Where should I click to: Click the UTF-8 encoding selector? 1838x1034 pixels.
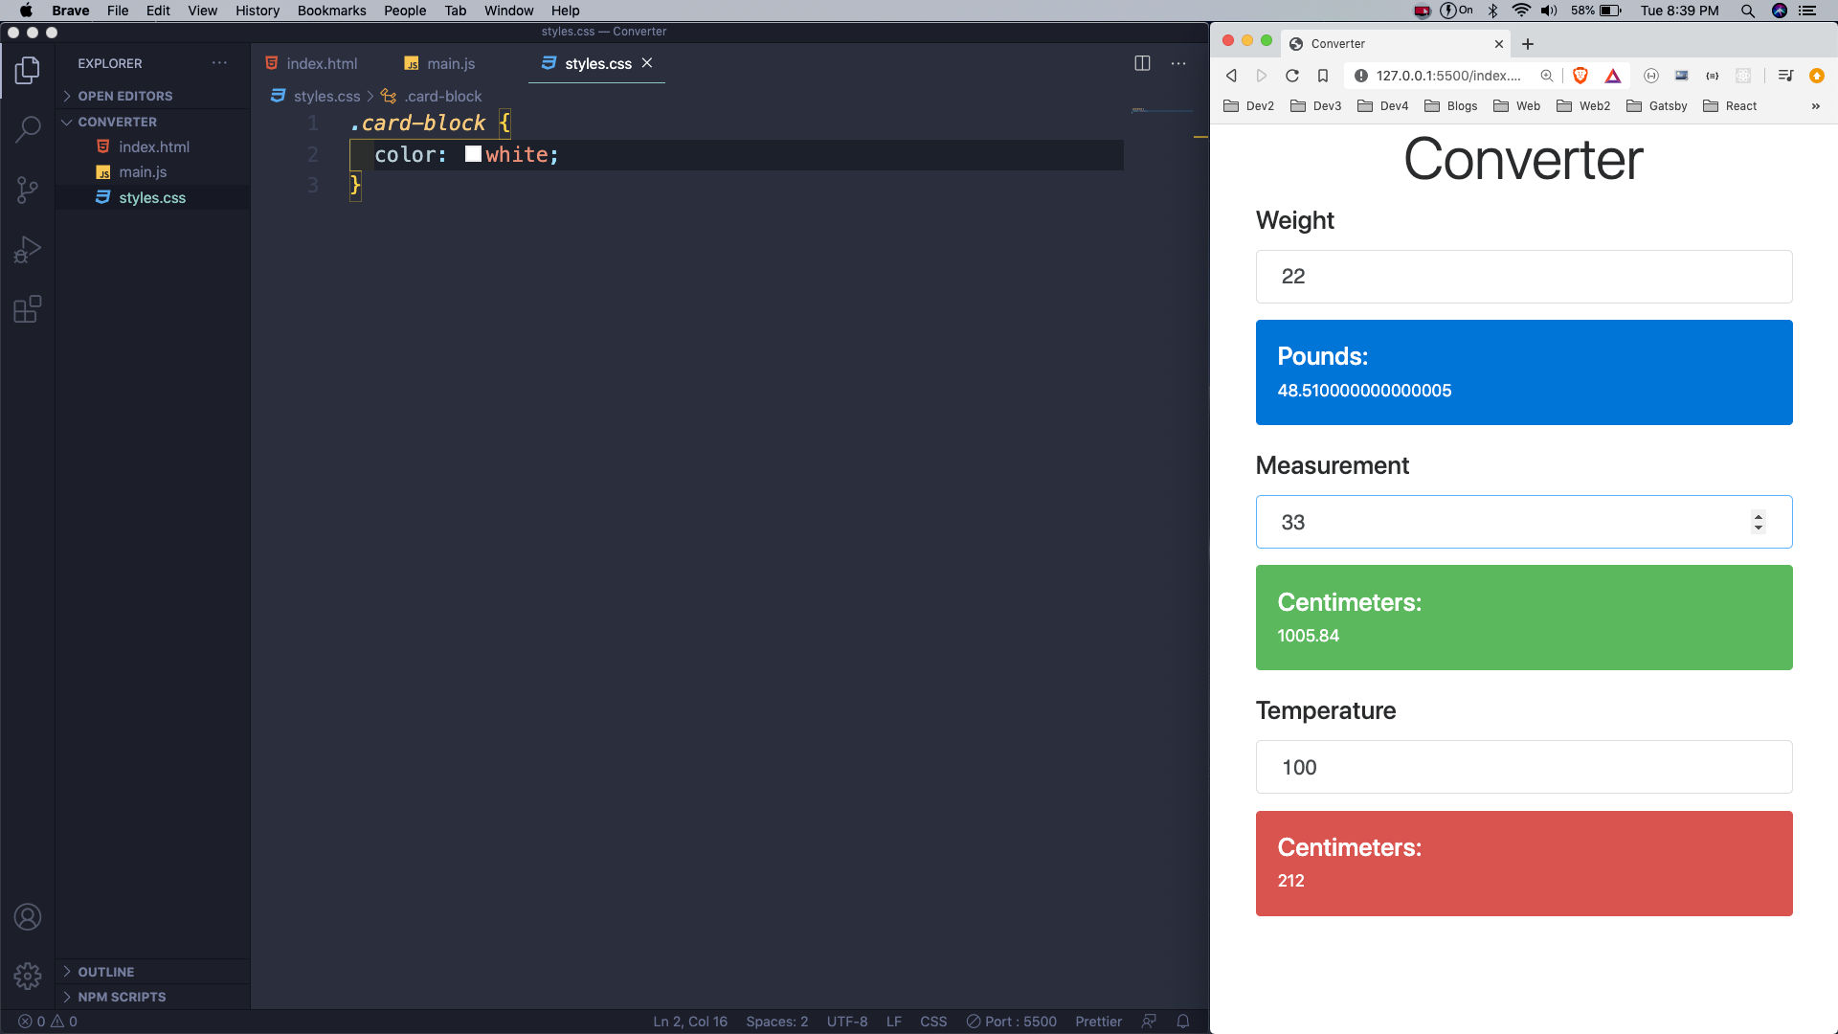tap(847, 1022)
